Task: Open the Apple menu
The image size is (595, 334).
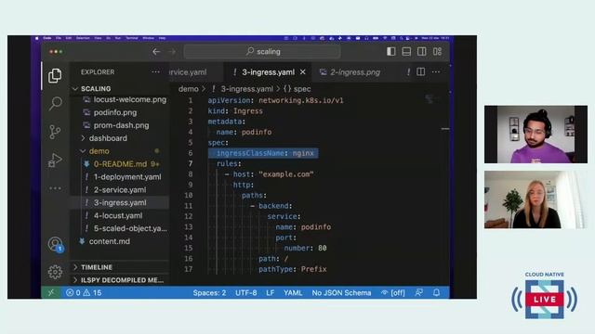Action: coord(37,38)
